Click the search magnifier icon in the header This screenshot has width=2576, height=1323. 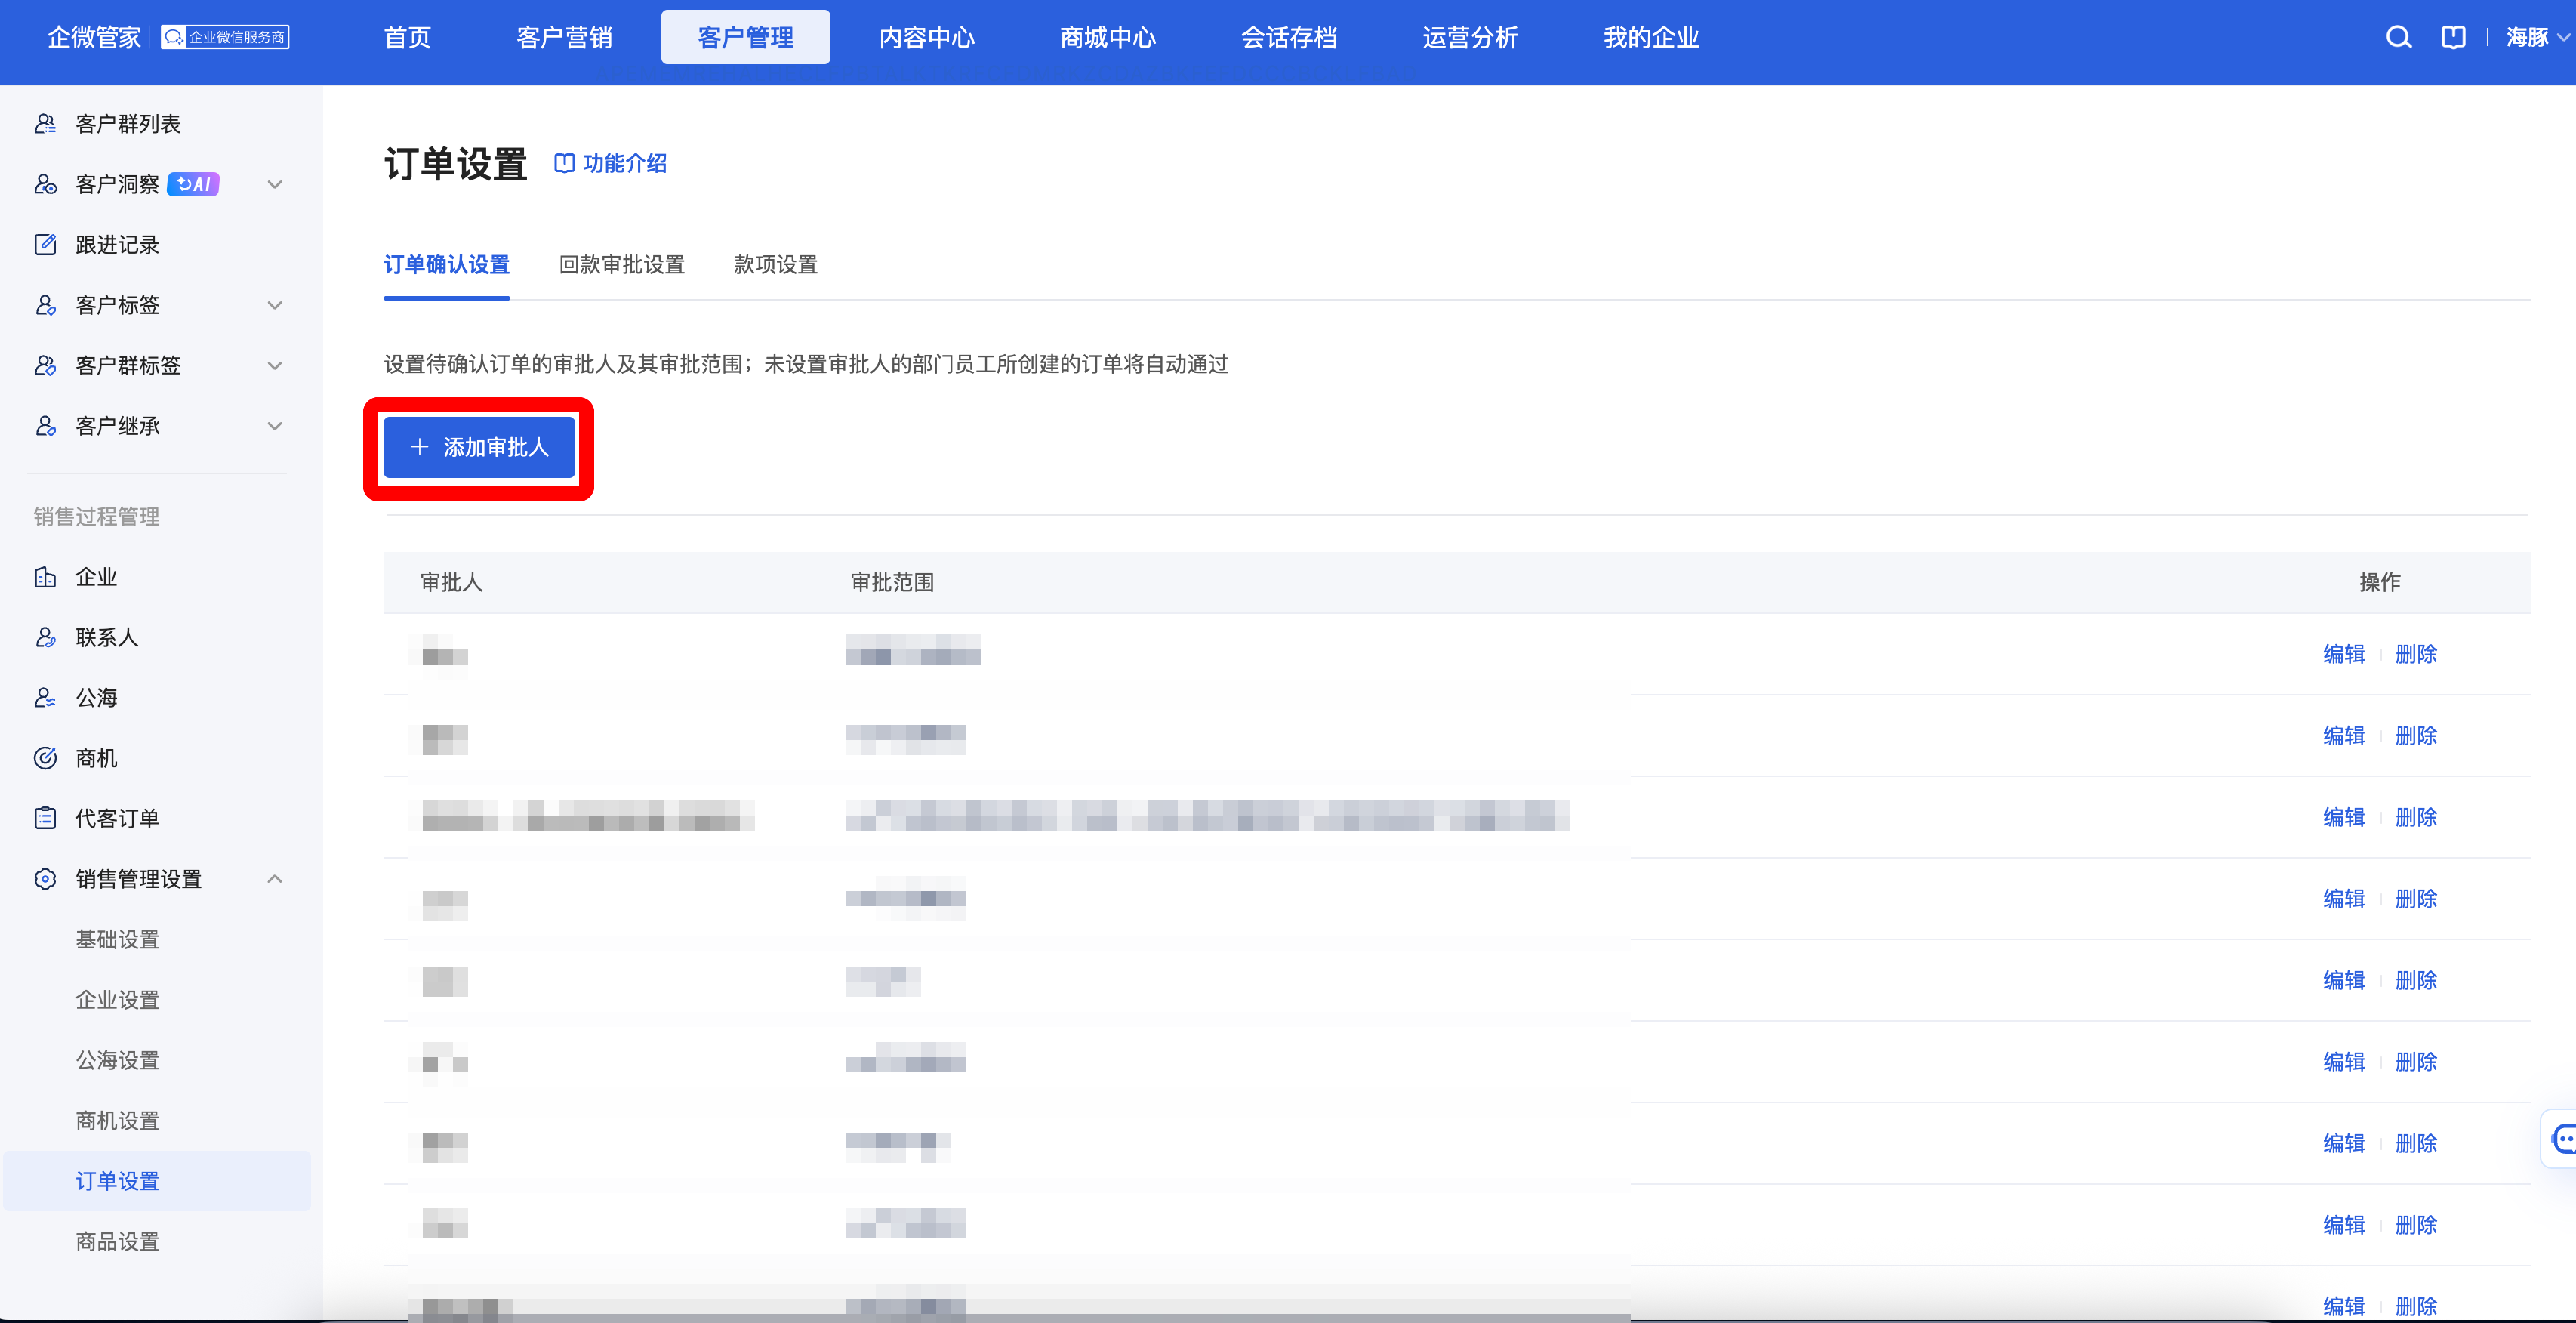pos(2398,38)
